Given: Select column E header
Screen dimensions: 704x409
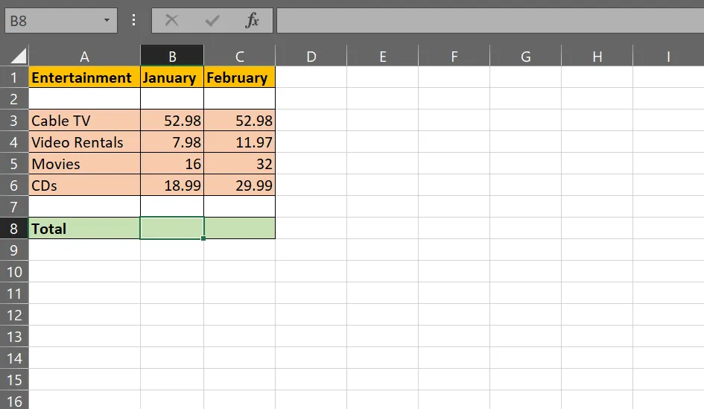Looking at the screenshot, I should (x=382, y=56).
